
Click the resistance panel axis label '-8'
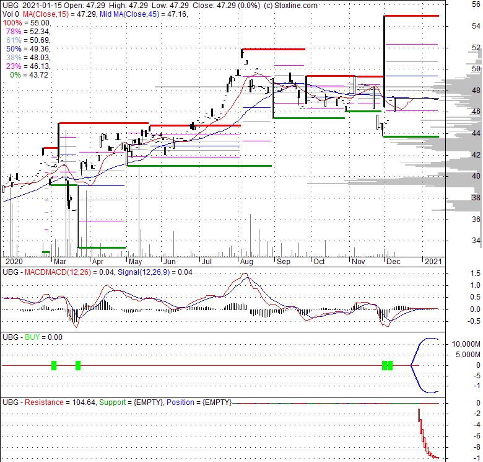pyautogui.click(x=477, y=447)
